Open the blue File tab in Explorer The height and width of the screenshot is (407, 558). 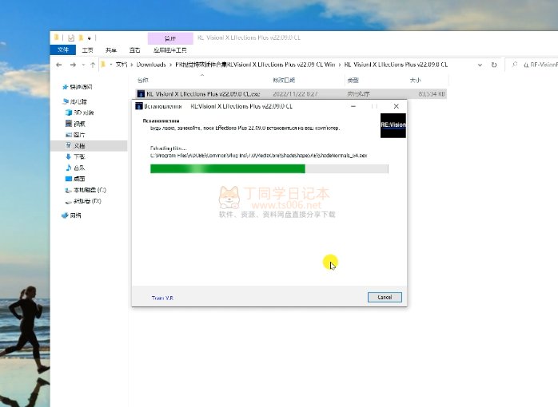coord(63,49)
